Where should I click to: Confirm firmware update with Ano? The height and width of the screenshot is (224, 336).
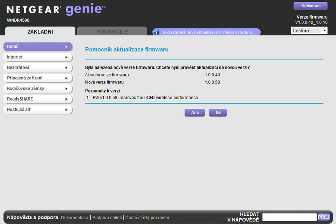195,113
